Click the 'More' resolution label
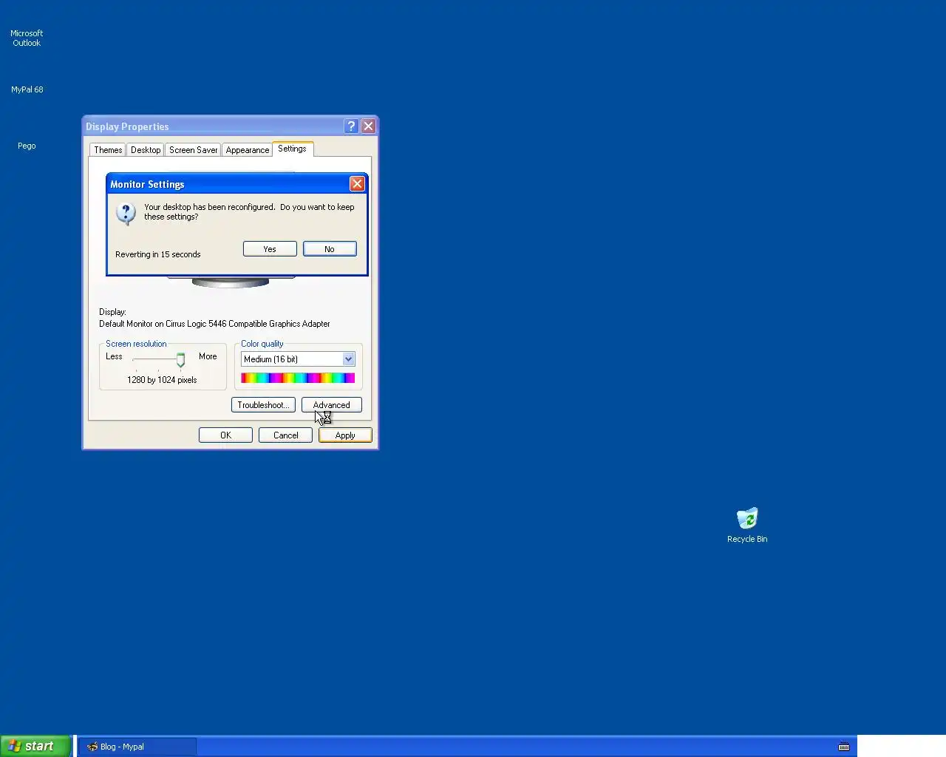This screenshot has width=946, height=757. coord(208,356)
